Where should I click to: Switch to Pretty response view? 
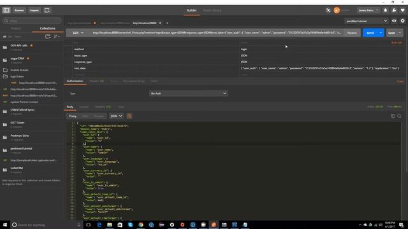pos(73,116)
